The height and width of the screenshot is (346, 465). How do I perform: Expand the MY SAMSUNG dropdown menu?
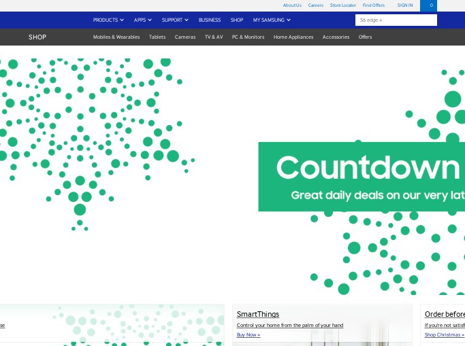coord(272,20)
